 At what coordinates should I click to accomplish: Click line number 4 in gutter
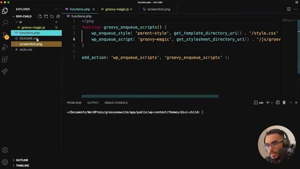click(74, 39)
